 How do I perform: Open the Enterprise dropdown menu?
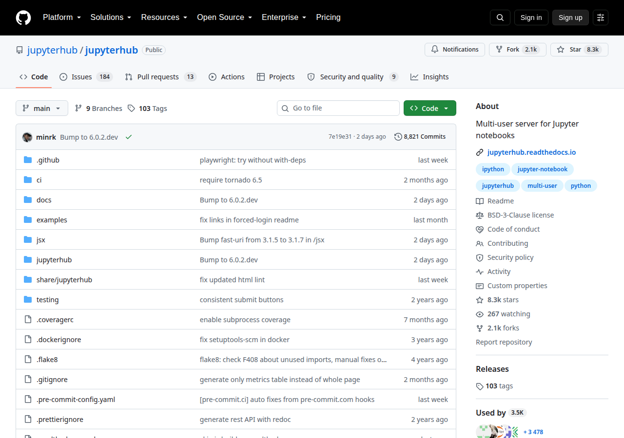[284, 18]
